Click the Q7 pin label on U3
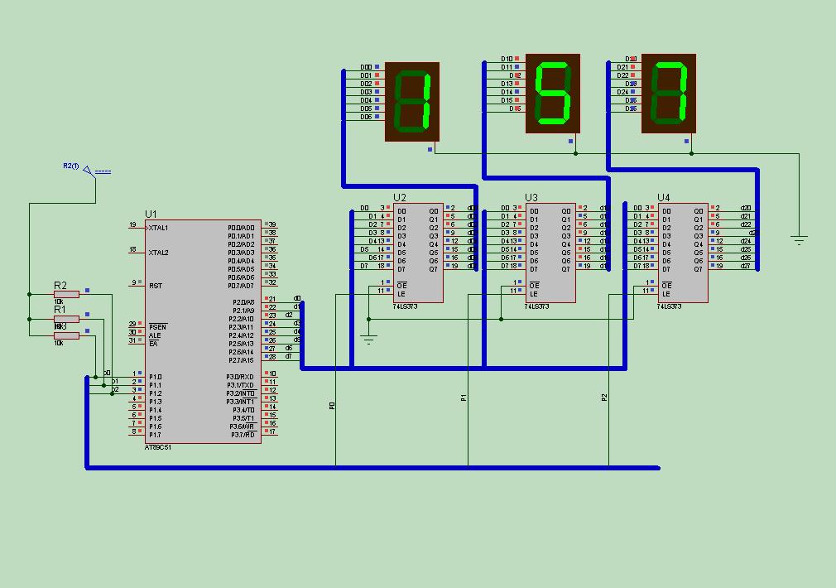Viewport: 836px width, 588px height. pyautogui.click(x=565, y=269)
